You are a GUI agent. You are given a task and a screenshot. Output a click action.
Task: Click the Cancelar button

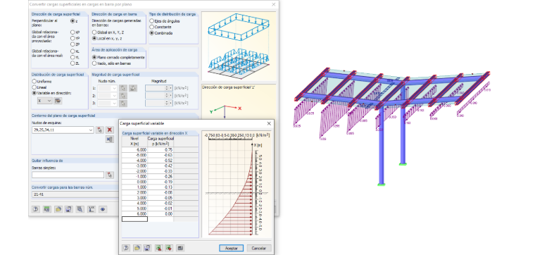(259, 248)
